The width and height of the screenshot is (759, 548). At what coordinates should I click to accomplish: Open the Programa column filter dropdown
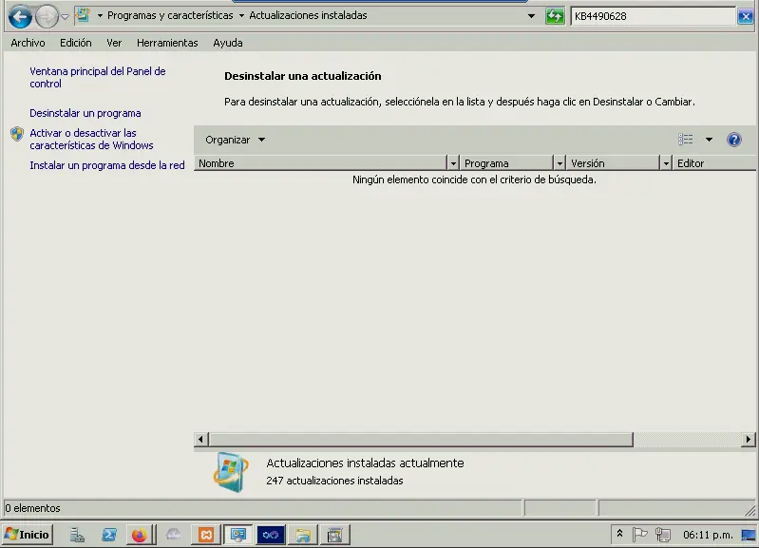(560, 163)
